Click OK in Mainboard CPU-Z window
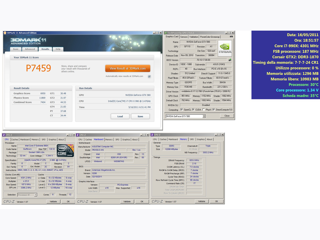320x240 pixels. click(x=142, y=202)
